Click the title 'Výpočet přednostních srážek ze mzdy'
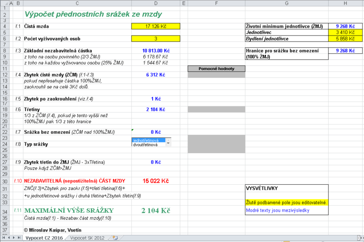 point(93,14)
